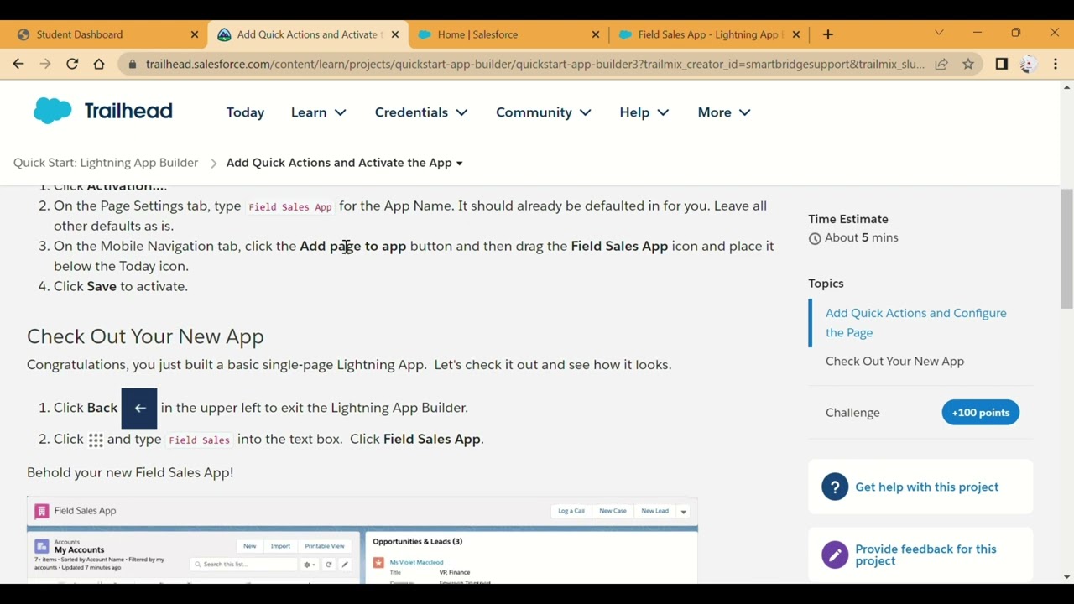Open the Today nav item
The image size is (1074, 604).
coord(245,112)
